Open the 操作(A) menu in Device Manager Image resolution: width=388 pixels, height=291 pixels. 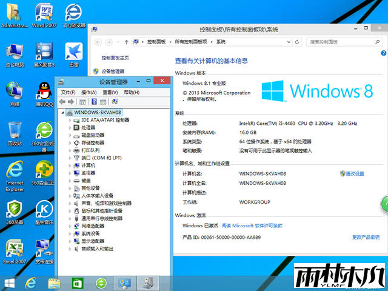click(89, 92)
